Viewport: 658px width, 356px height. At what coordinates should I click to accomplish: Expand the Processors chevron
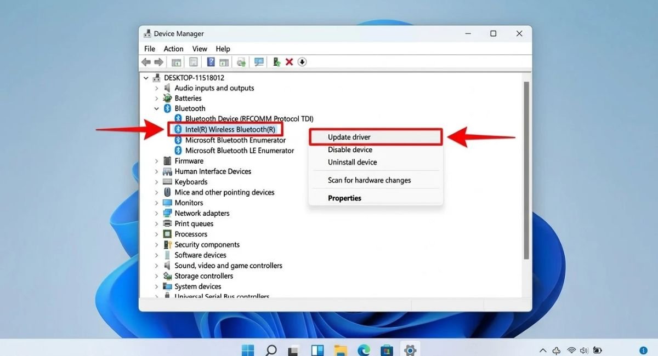[x=156, y=234]
